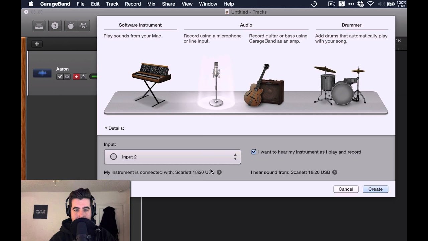Viewport: 428px width, 241px height.
Task: Open the File menu
Action: 80,4
